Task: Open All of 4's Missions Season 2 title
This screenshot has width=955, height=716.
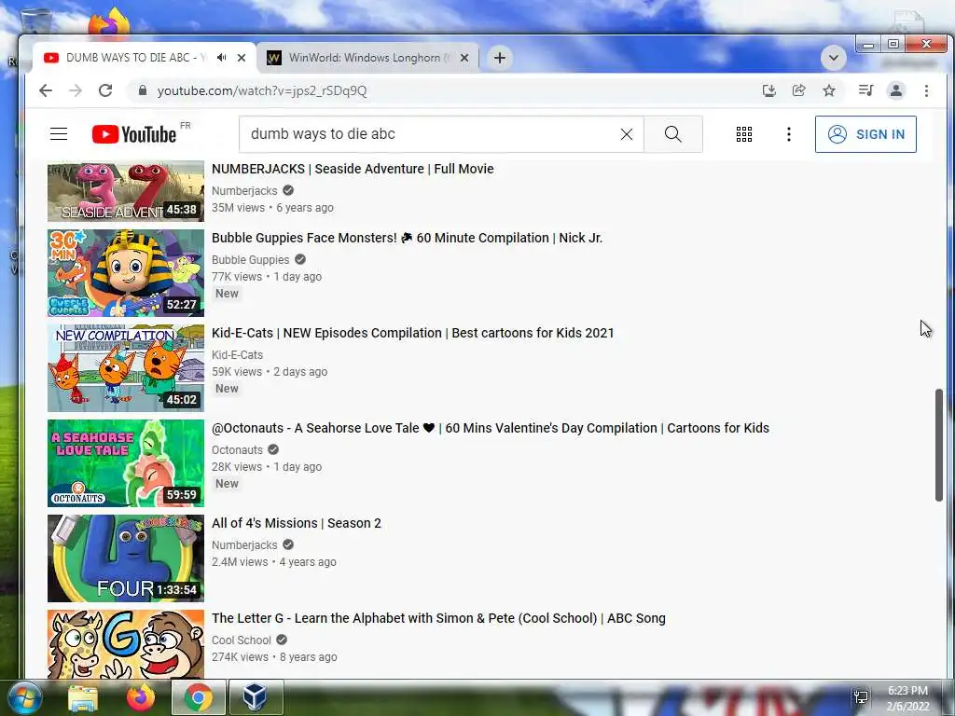Action: tap(296, 523)
